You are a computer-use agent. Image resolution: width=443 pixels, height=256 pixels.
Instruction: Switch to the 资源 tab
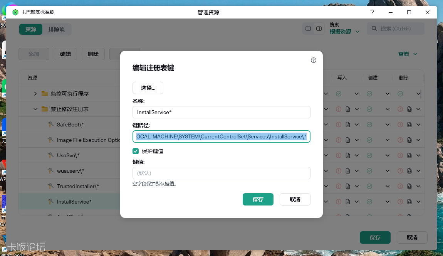31,29
